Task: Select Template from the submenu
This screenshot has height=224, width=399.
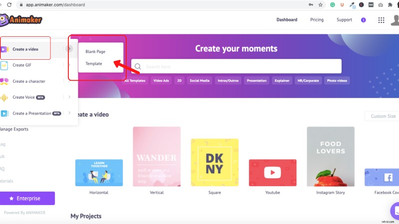Action: (x=94, y=64)
